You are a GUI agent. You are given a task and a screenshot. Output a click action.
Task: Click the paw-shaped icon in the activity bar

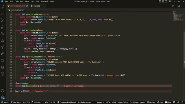3,67
